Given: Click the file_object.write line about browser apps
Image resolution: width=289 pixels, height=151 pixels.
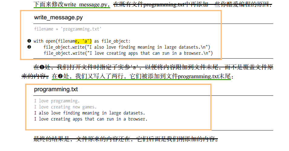Looking at the screenshot, I should click(128, 53).
